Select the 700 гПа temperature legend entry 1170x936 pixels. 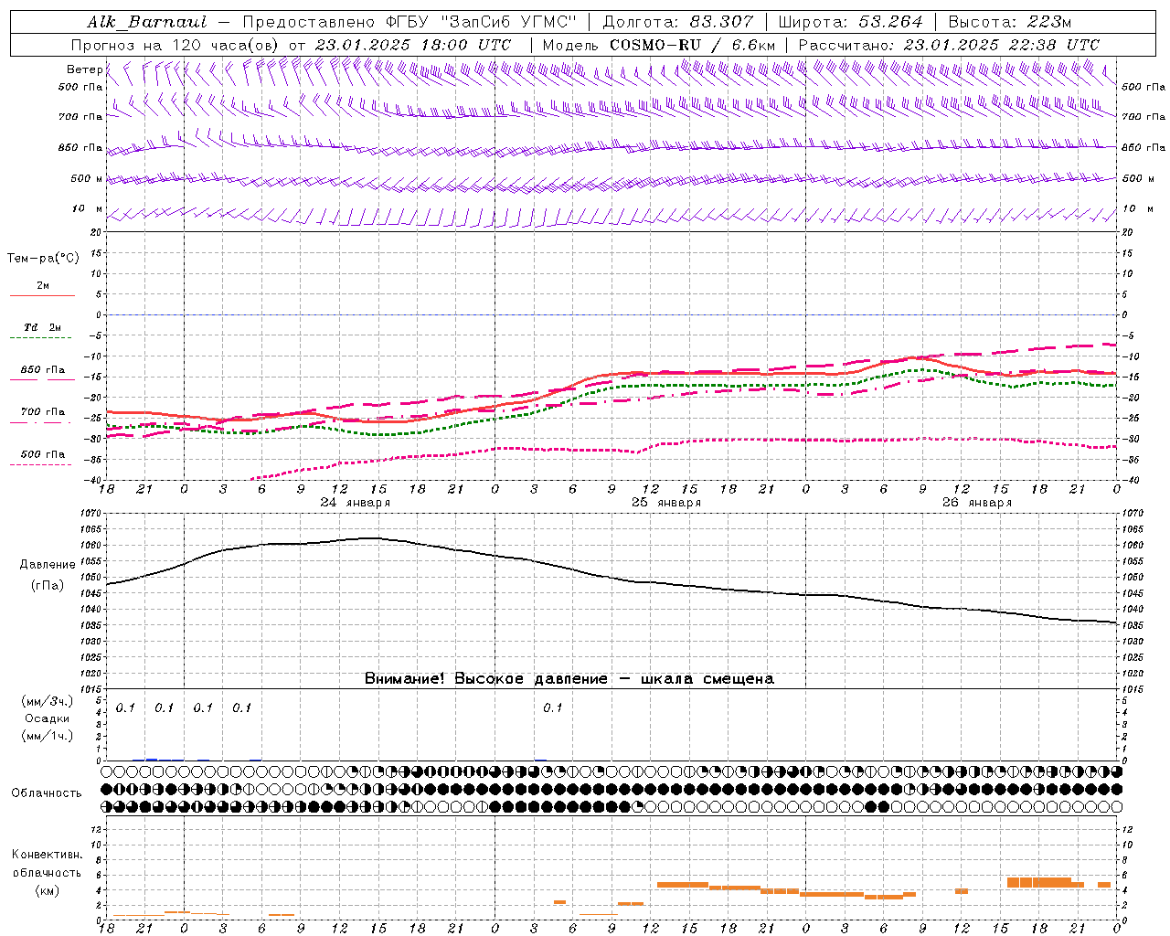point(43,412)
